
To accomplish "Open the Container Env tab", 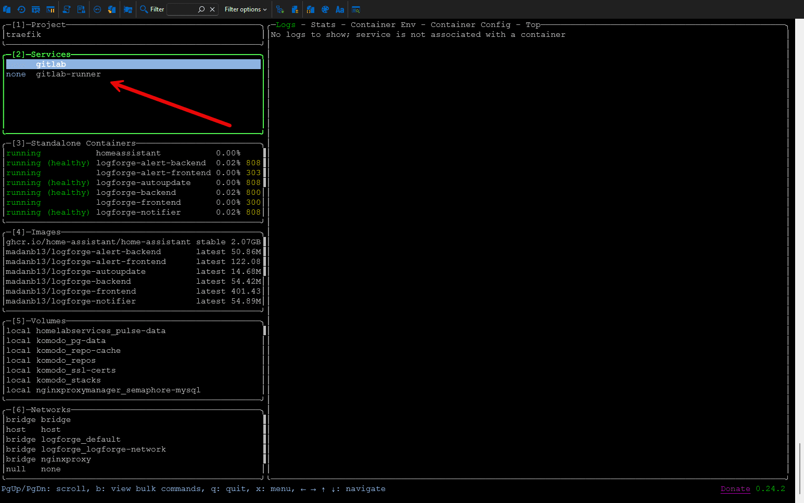I will [383, 25].
